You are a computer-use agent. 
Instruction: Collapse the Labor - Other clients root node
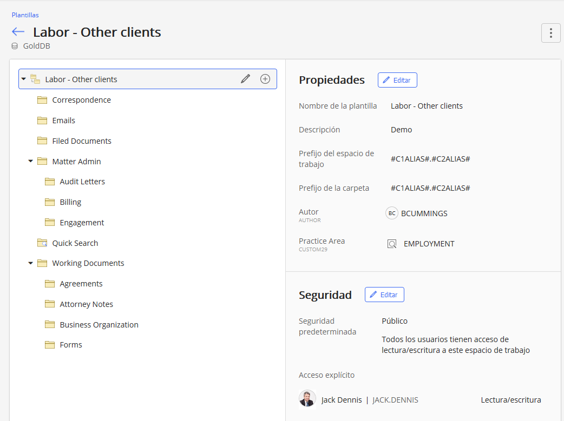point(24,79)
